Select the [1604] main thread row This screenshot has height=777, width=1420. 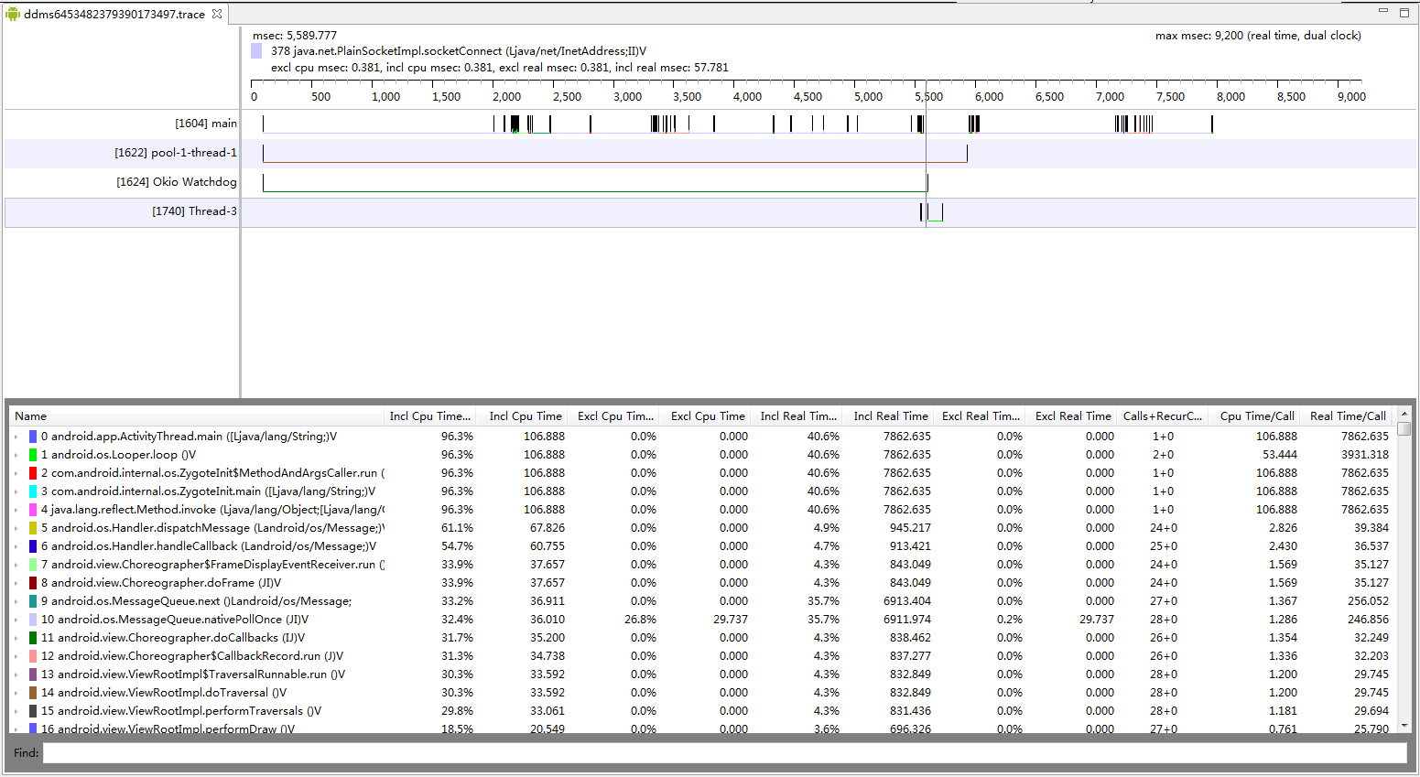point(710,124)
